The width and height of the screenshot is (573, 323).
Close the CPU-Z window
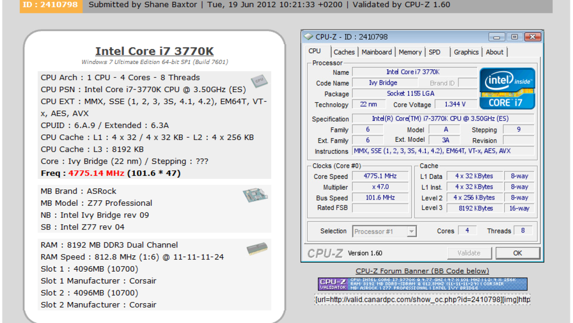[532, 37]
